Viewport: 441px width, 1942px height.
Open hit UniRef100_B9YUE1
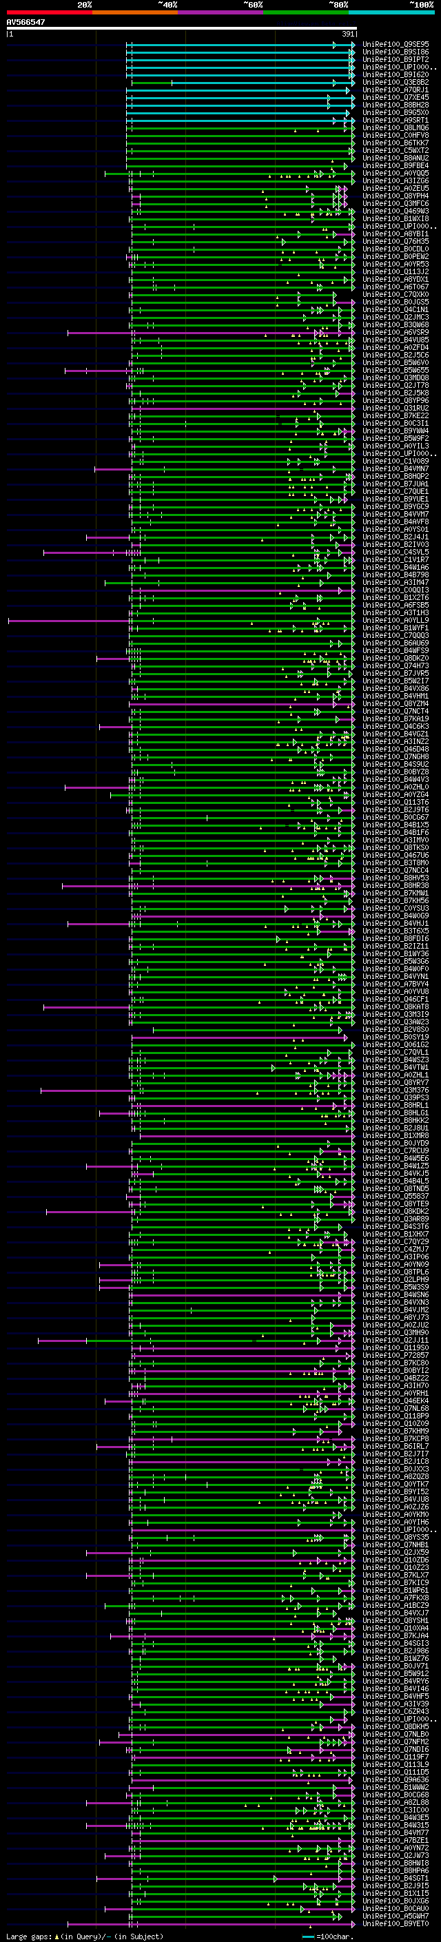[396, 499]
